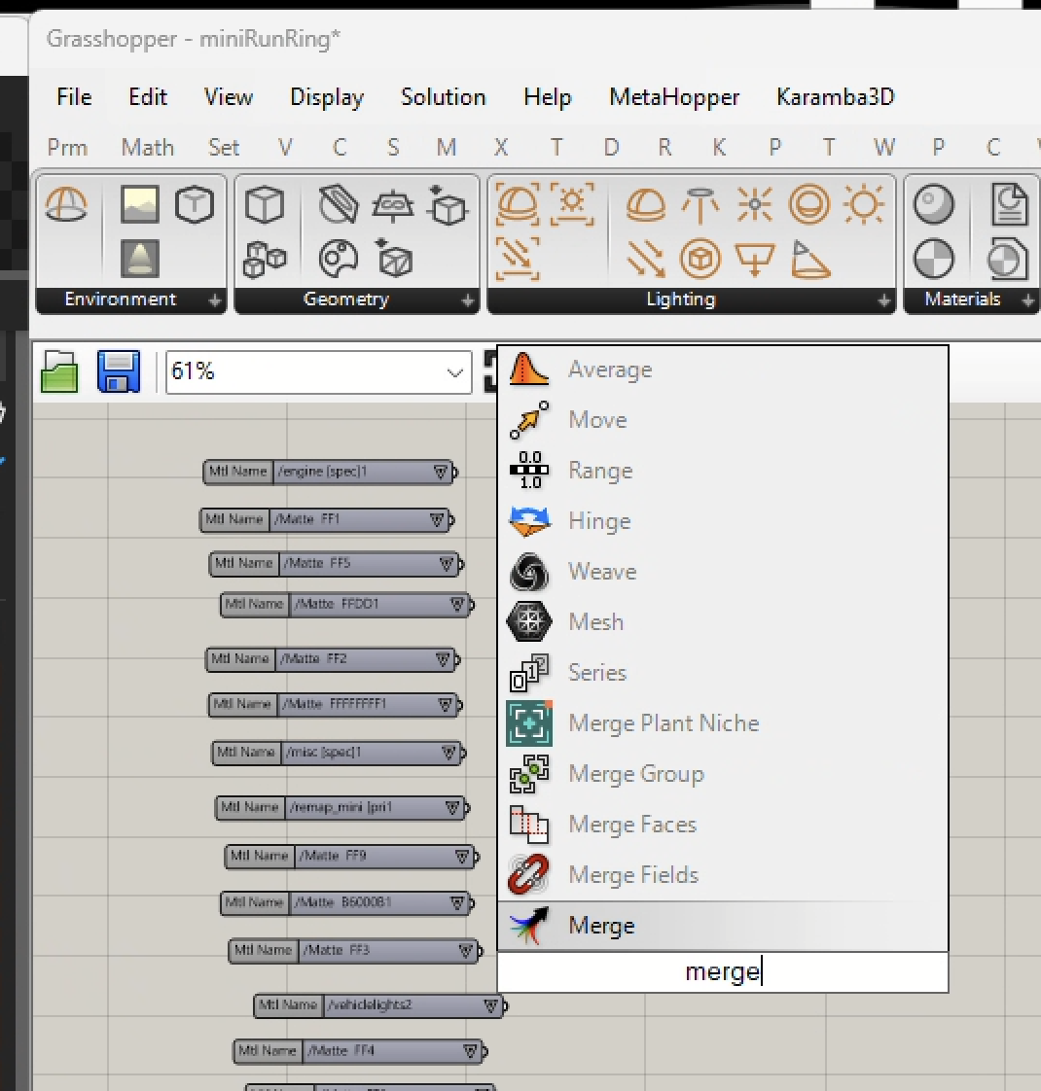Click the grey sphere material icon
Image resolution: width=1041 pixels, height=1091 pixels.
933,204
